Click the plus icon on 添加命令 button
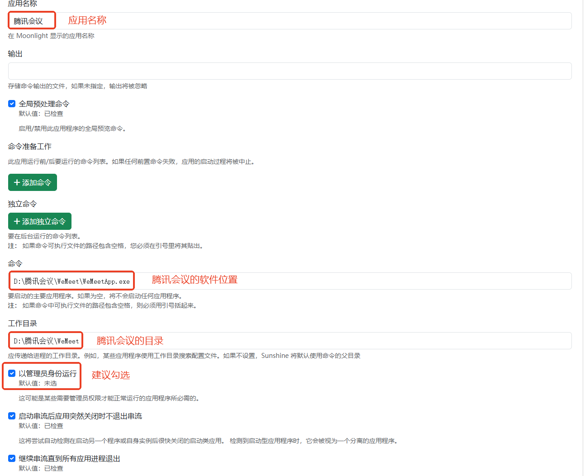This screenshot has height=476, width=585. click(x=17, y=182)
